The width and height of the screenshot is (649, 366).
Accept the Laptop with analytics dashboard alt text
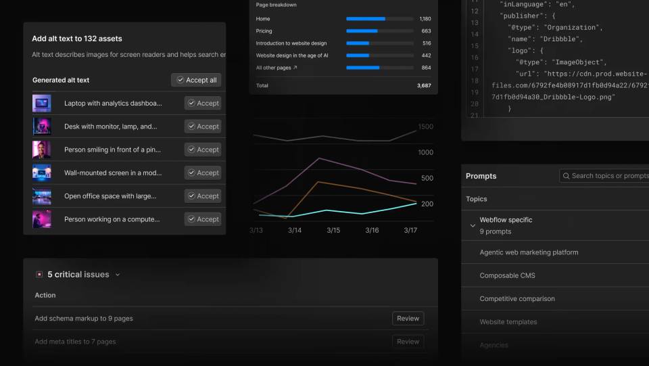click(203, 103)
